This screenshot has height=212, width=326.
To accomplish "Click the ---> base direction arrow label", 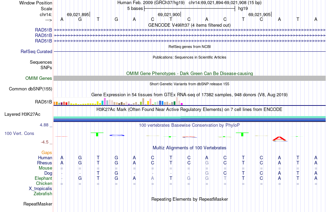I will [48, 20].
